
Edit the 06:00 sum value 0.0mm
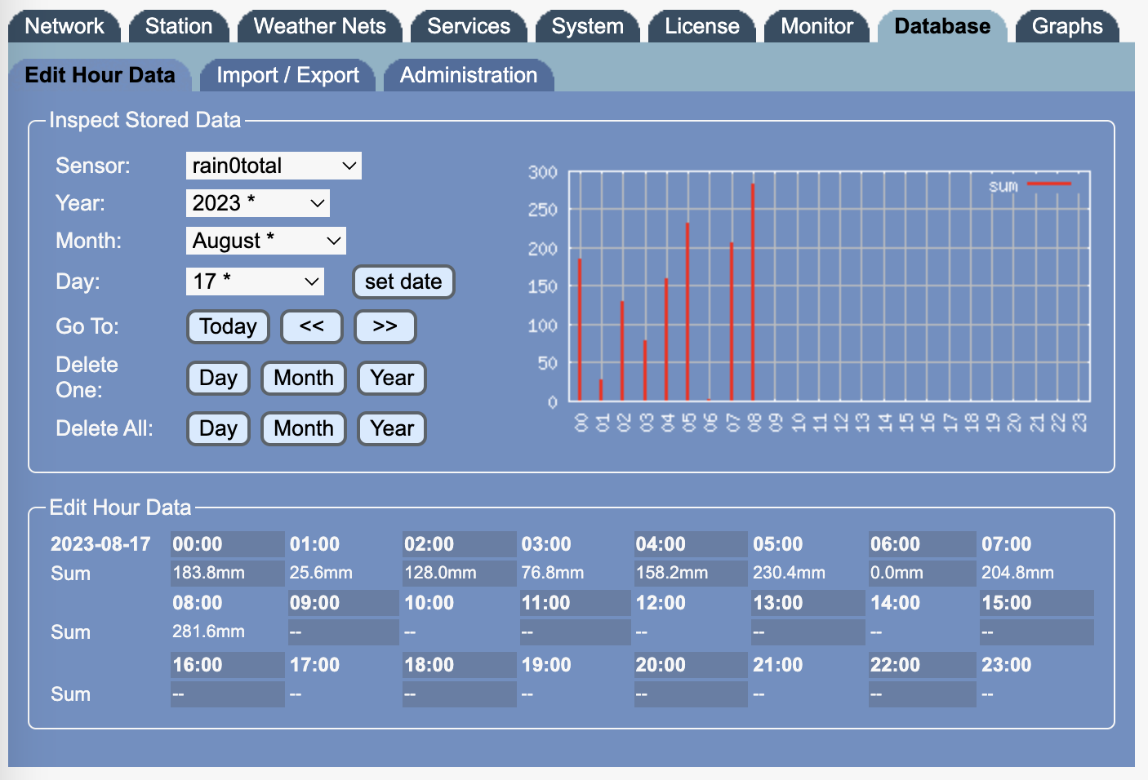click(922, 573)
